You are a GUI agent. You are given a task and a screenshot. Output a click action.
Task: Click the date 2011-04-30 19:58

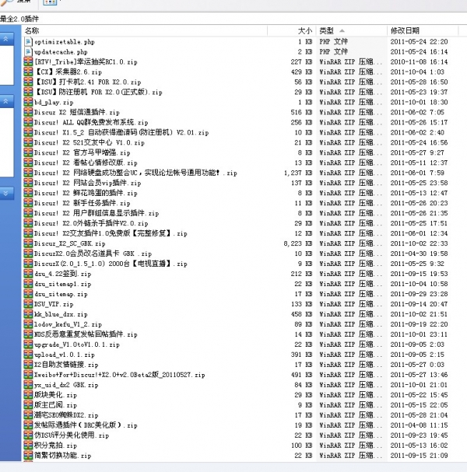pos(419,253)
